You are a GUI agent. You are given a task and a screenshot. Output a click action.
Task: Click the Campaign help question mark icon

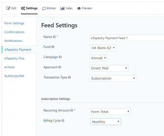coord(60,57)
